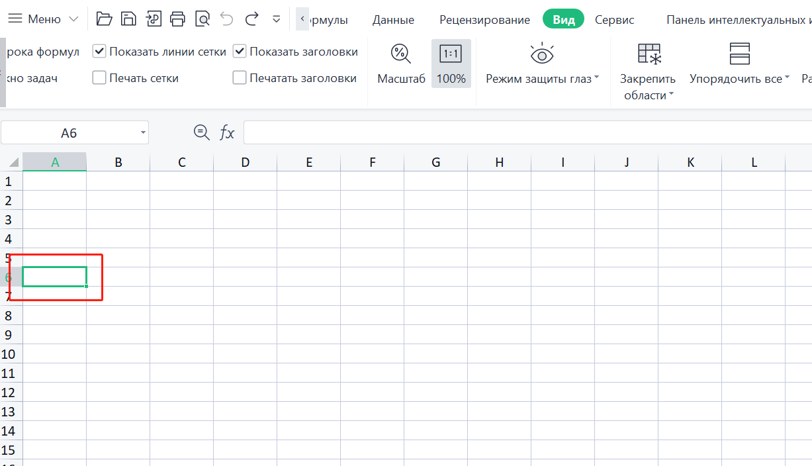Uncheck Показать линии сетки checkbox

coord(99,52)
